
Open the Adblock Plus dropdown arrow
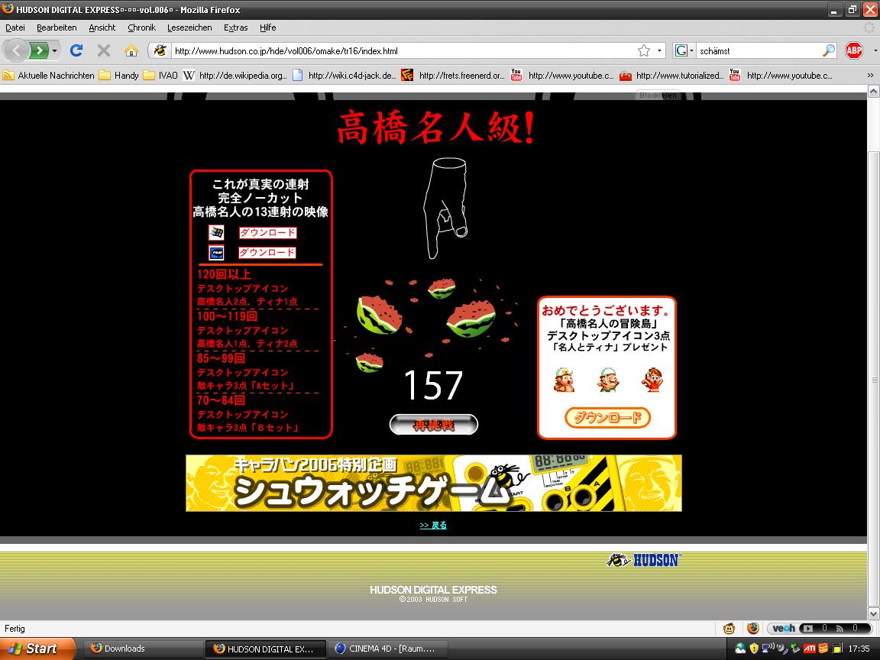[x=875, y=50]
